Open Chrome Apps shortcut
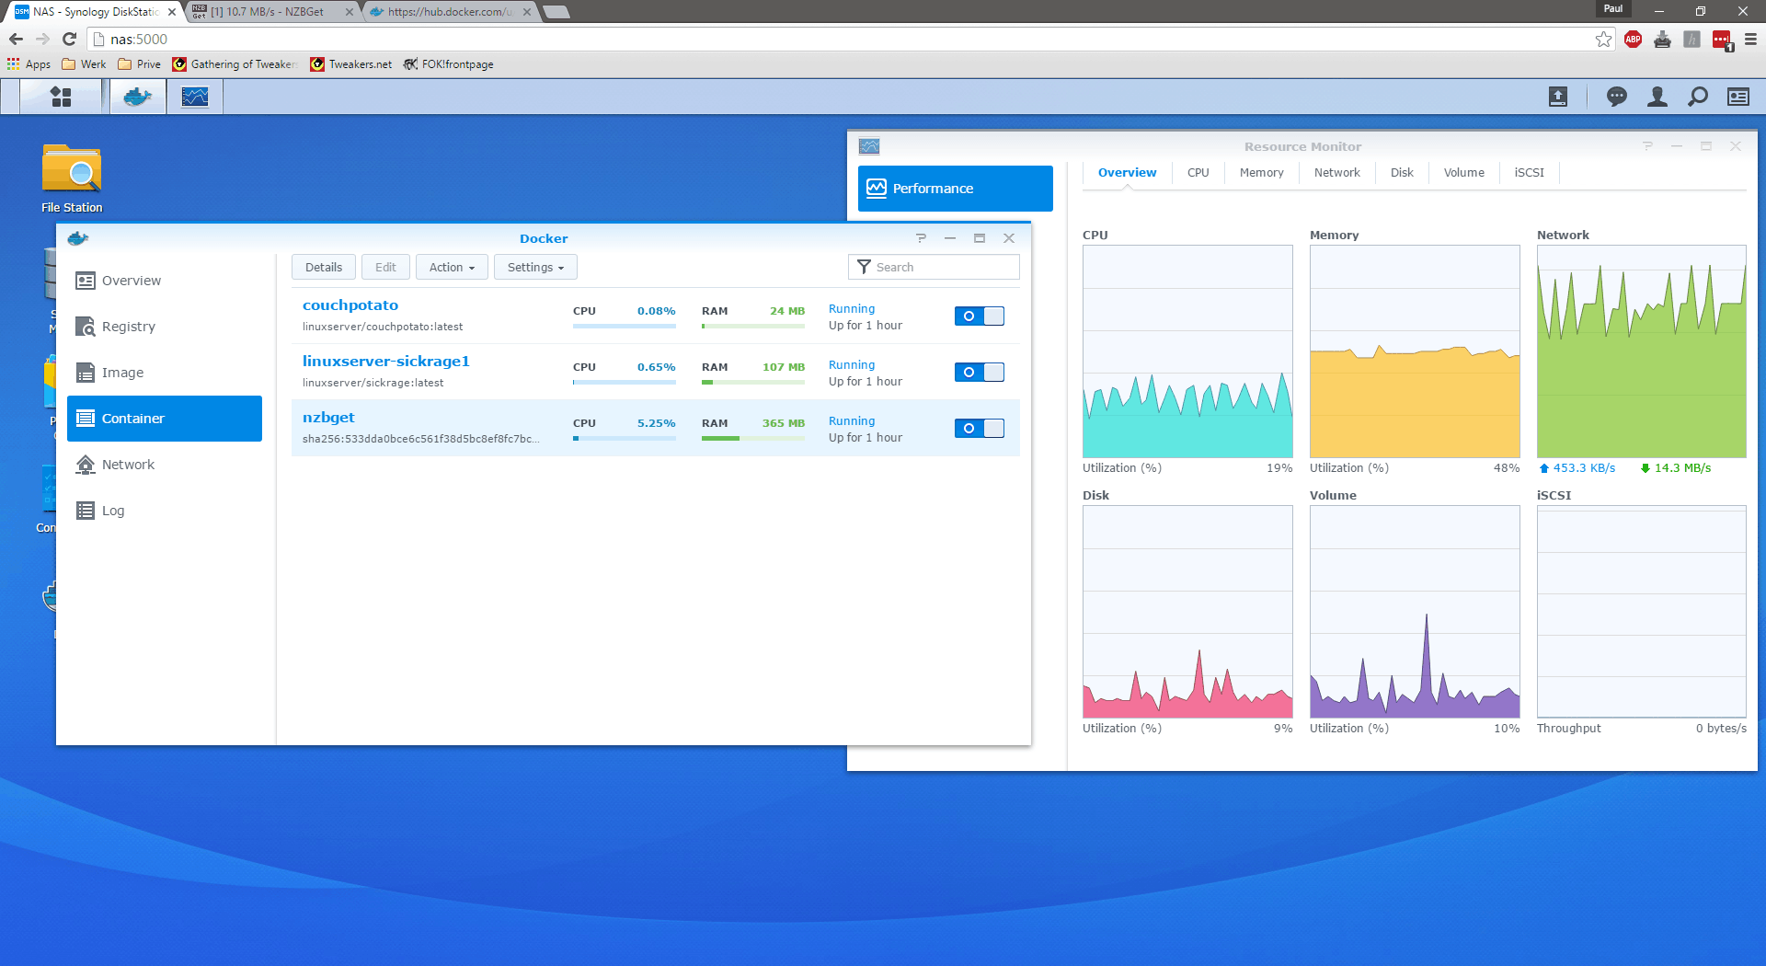 [29, 63]
